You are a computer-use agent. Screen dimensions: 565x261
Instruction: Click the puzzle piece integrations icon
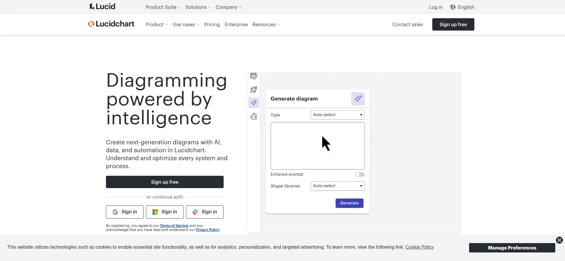pos(254,116)
